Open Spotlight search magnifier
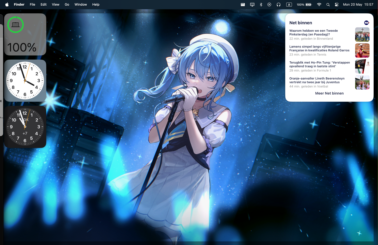Viewport: 378px width, 245px height. pos(328,4)
